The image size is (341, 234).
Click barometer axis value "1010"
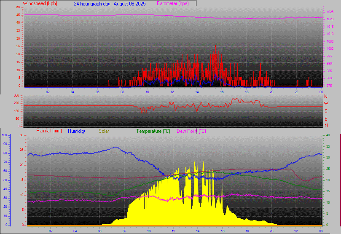[x=330, y=34]
